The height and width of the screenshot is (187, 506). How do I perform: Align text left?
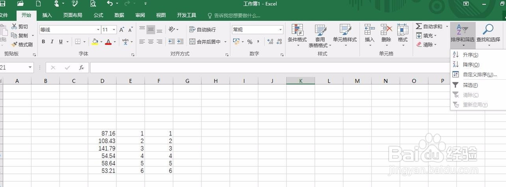click(142, 41)
